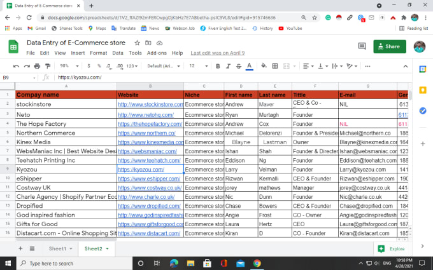The width and height of the screenshot is (433, 270).
Task: Toggle bold formatting
Action: pos(218,66)
